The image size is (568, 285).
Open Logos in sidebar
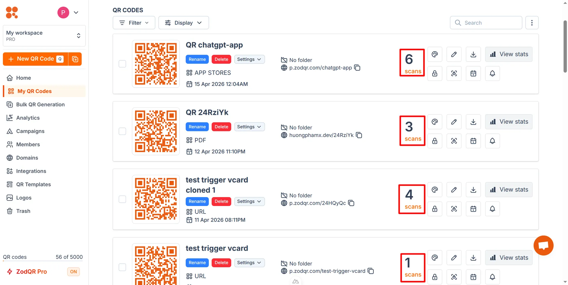(44, 198)
